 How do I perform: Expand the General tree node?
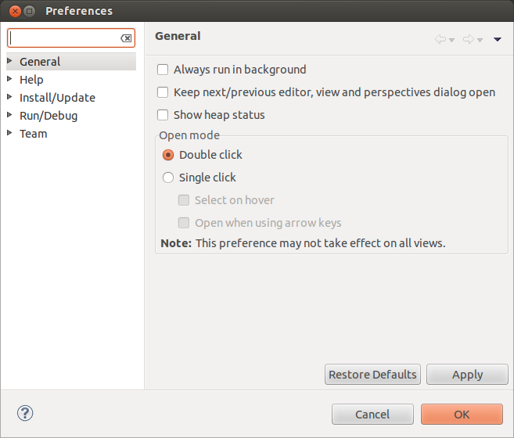pos(9,61)
